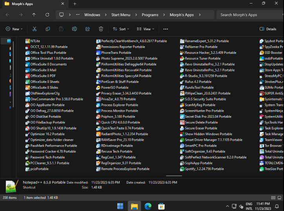This screenshot has width=284, height=211.
Task: Click the Refresh arrow icon
Action: [x=47, y=15]
